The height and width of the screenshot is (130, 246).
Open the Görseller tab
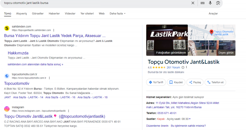[38, 13]
